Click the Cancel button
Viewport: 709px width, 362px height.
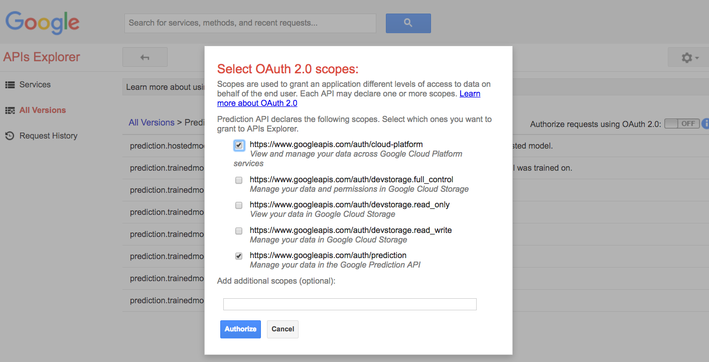(282, 329)
